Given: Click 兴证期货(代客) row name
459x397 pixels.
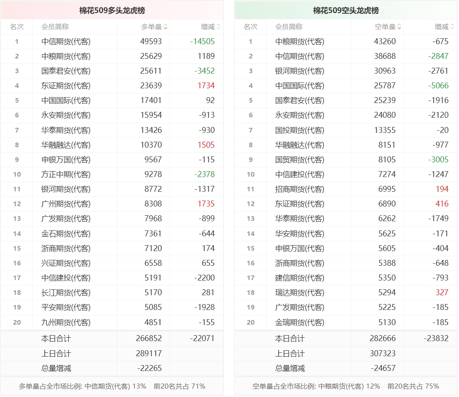Looking at the screenshot, I should click(x=66, y=263).
